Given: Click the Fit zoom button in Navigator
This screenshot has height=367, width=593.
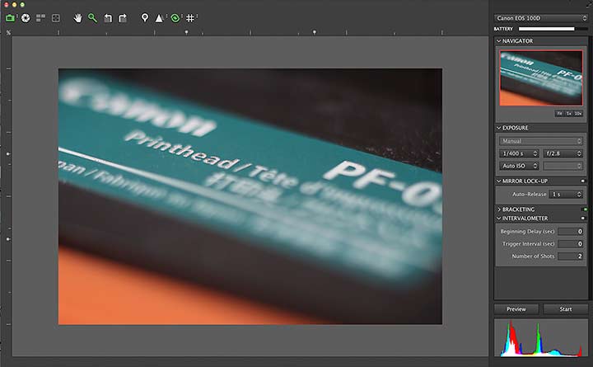Looking at the screenshot, I should click(x=559, y=113).
